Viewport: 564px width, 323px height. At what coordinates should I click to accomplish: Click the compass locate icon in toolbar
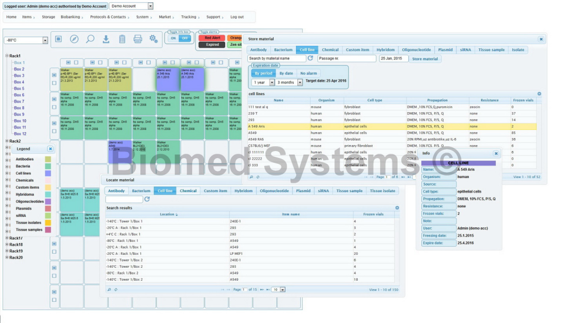[x=74, y=39]
